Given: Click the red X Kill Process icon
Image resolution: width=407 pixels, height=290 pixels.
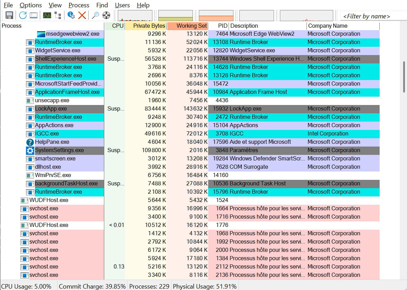Looking at the screenshot, I should [82, 15].
